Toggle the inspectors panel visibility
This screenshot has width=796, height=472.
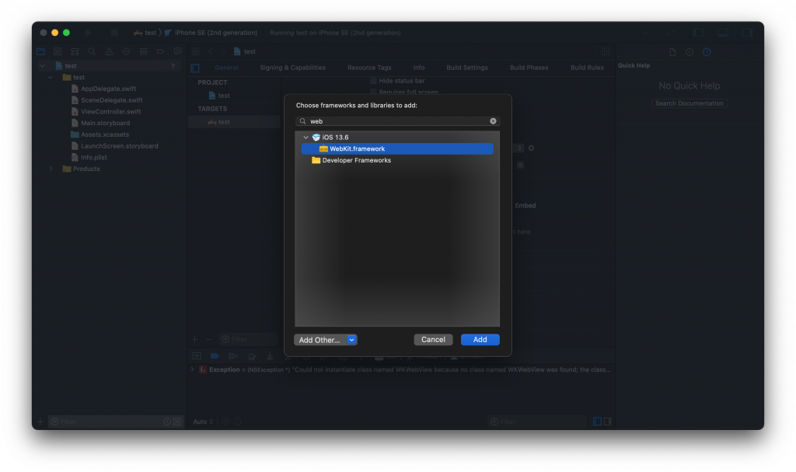click(x=747, y=33)
